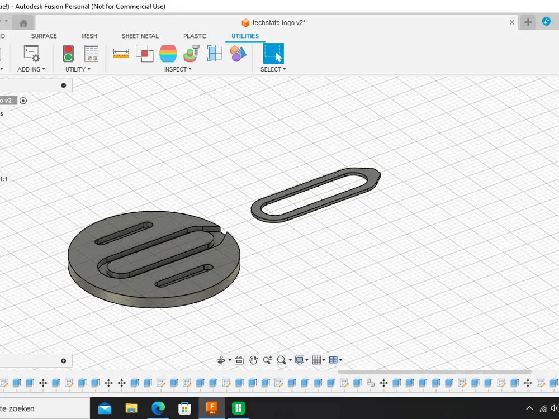Launch Microsoft Edge from the taskbar
This screenshot has width=559, height=419.
pos(158,408)
